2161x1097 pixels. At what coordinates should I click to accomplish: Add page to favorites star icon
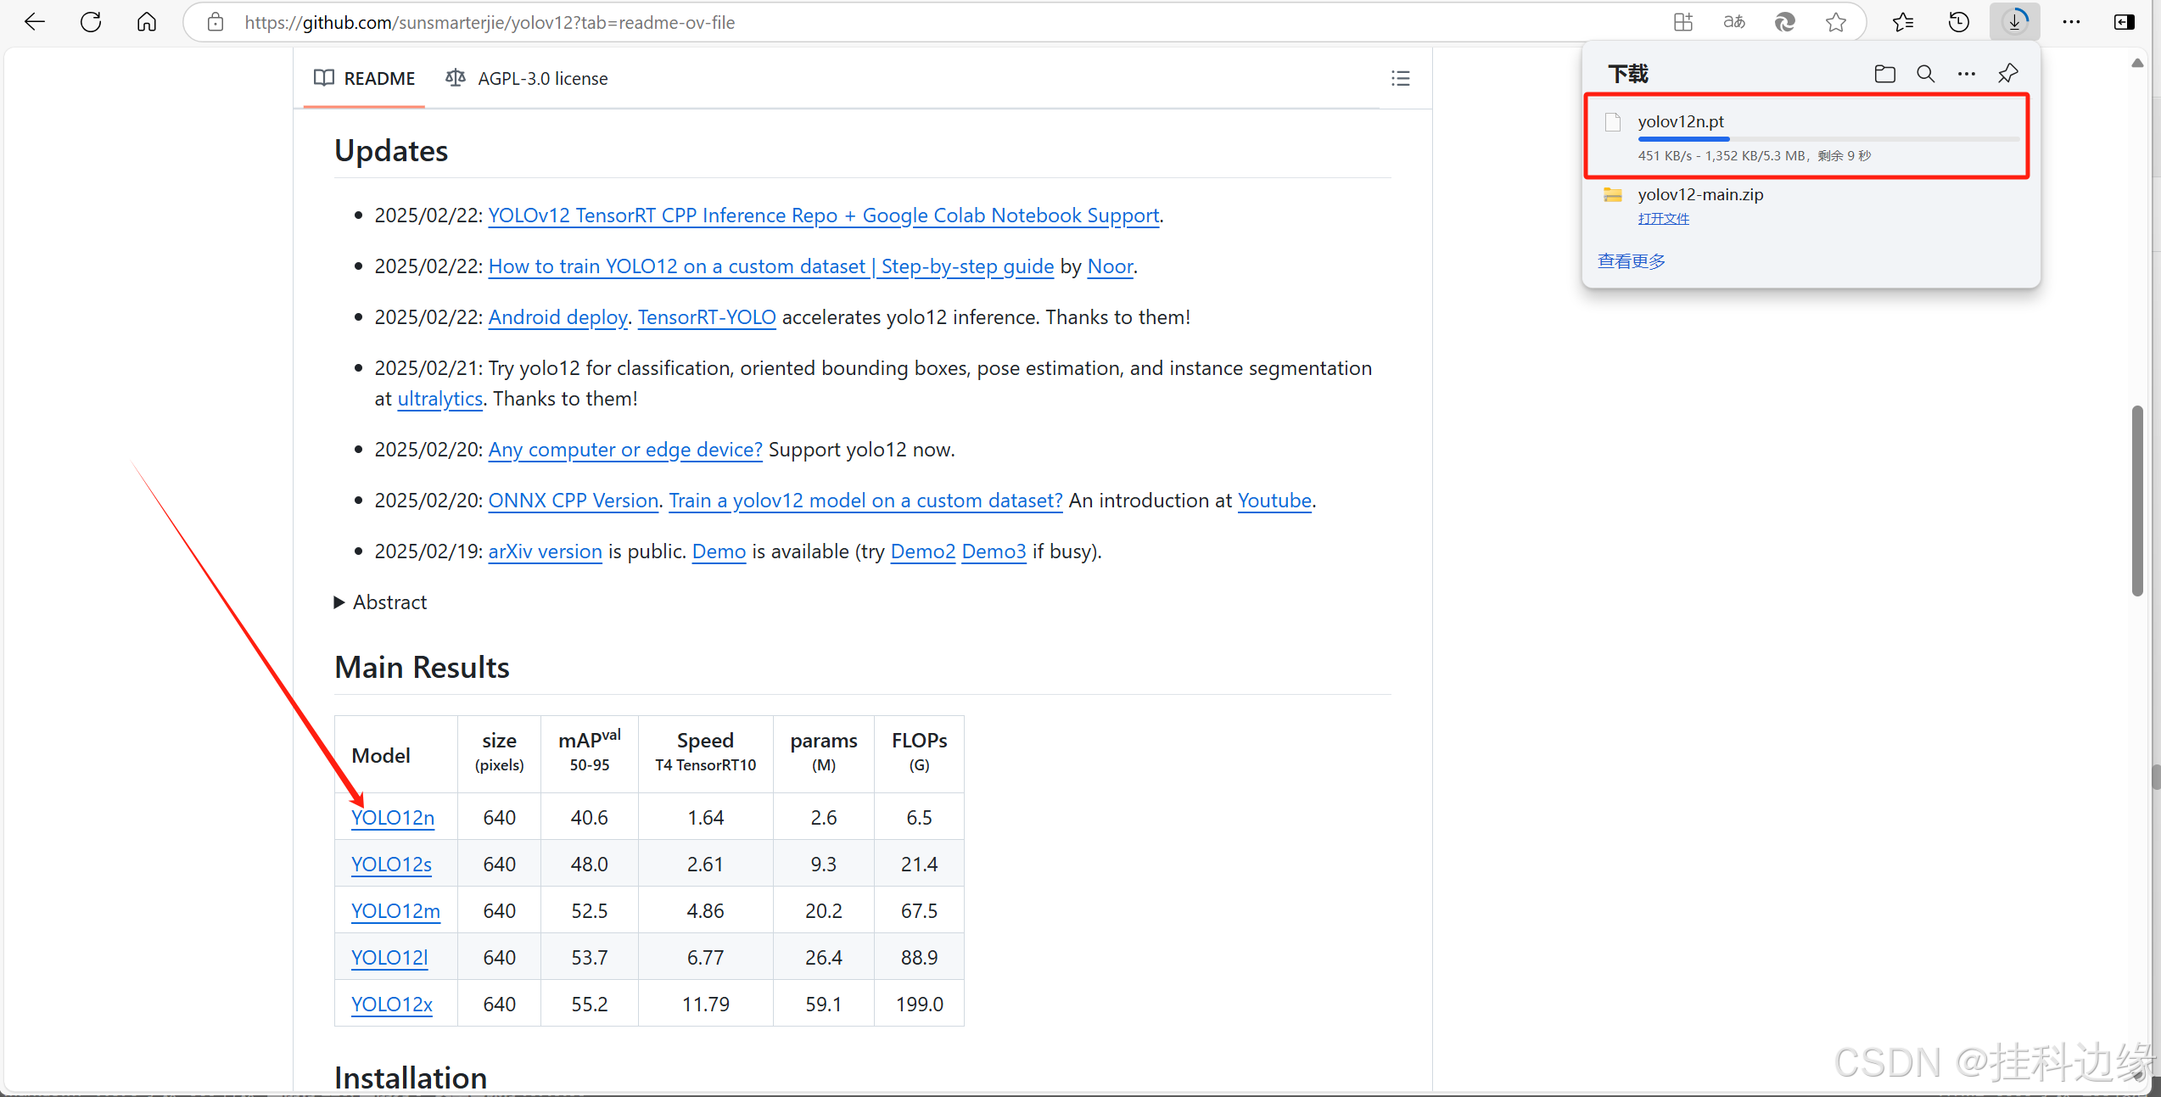coord(1835,22)
